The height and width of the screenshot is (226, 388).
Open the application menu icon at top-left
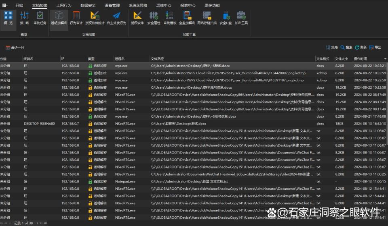5,5
